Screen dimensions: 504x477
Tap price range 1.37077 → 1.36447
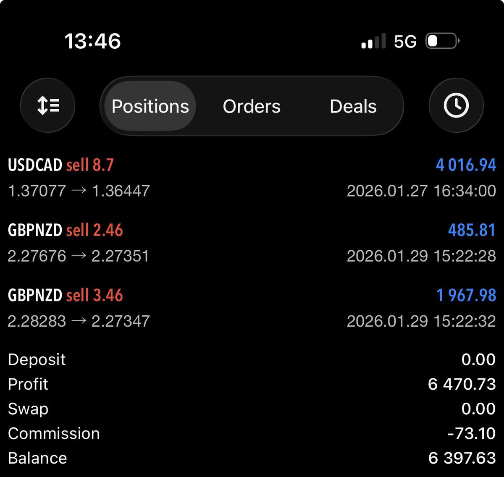tap(79, 191)
